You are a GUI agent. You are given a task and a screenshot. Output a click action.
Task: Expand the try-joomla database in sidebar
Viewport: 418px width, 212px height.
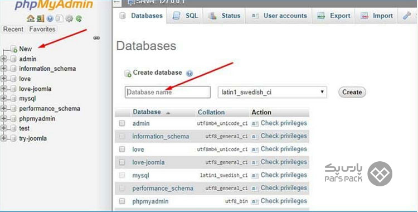tap(3, 138)
